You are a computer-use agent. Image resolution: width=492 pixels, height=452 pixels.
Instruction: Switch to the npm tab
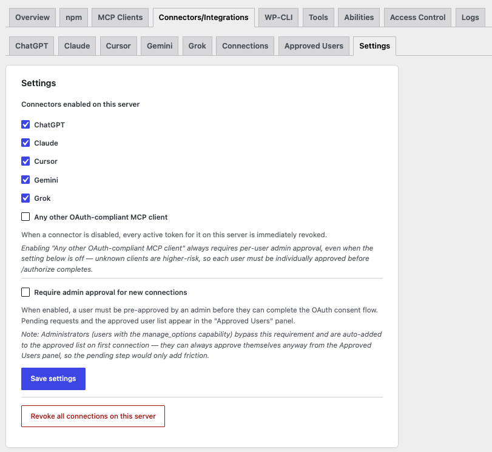click(x=74, y=18)
